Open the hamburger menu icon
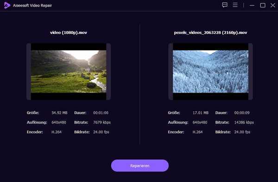 point(235,5)
